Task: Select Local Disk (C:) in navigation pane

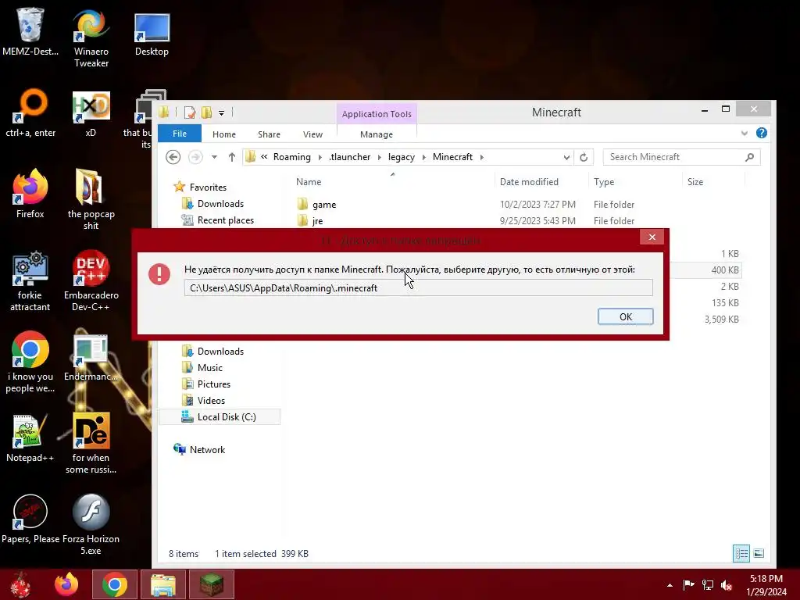Action: tap(220, 417)
